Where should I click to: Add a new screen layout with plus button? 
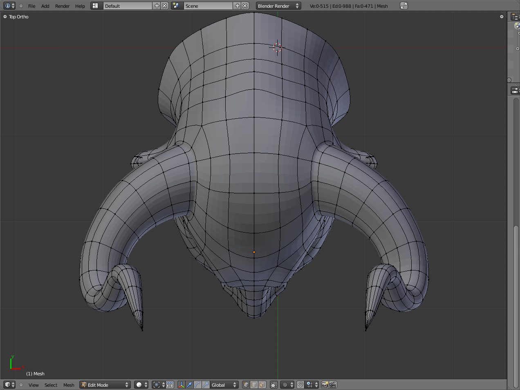point(157,6)
